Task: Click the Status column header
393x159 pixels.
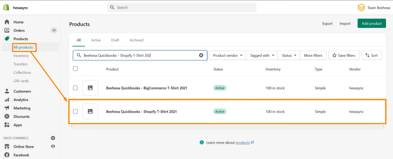Action: (218, 69)
